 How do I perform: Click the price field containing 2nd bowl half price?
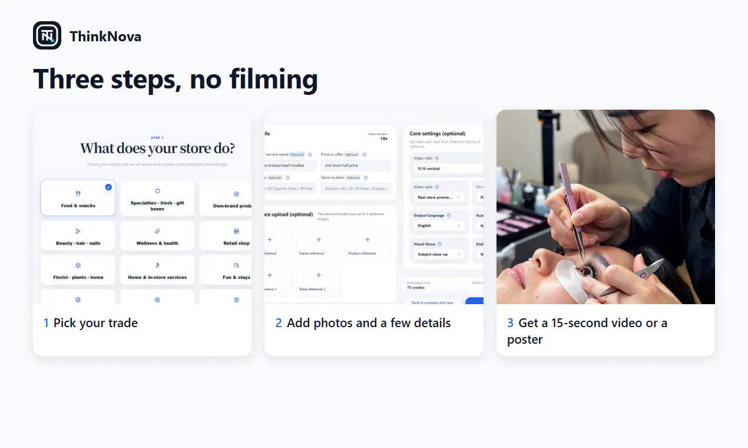[356, 166]
